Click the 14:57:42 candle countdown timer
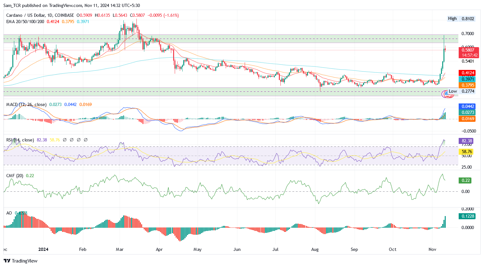 point(470,55)
